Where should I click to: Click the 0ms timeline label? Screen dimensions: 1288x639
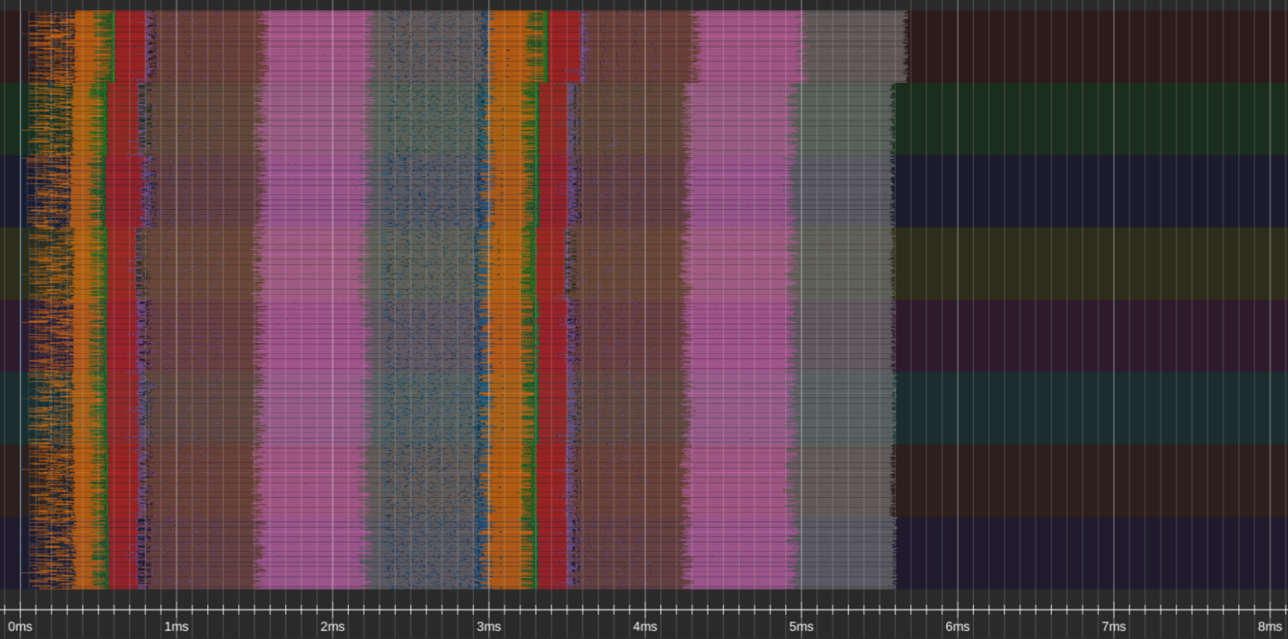[19, 626]
